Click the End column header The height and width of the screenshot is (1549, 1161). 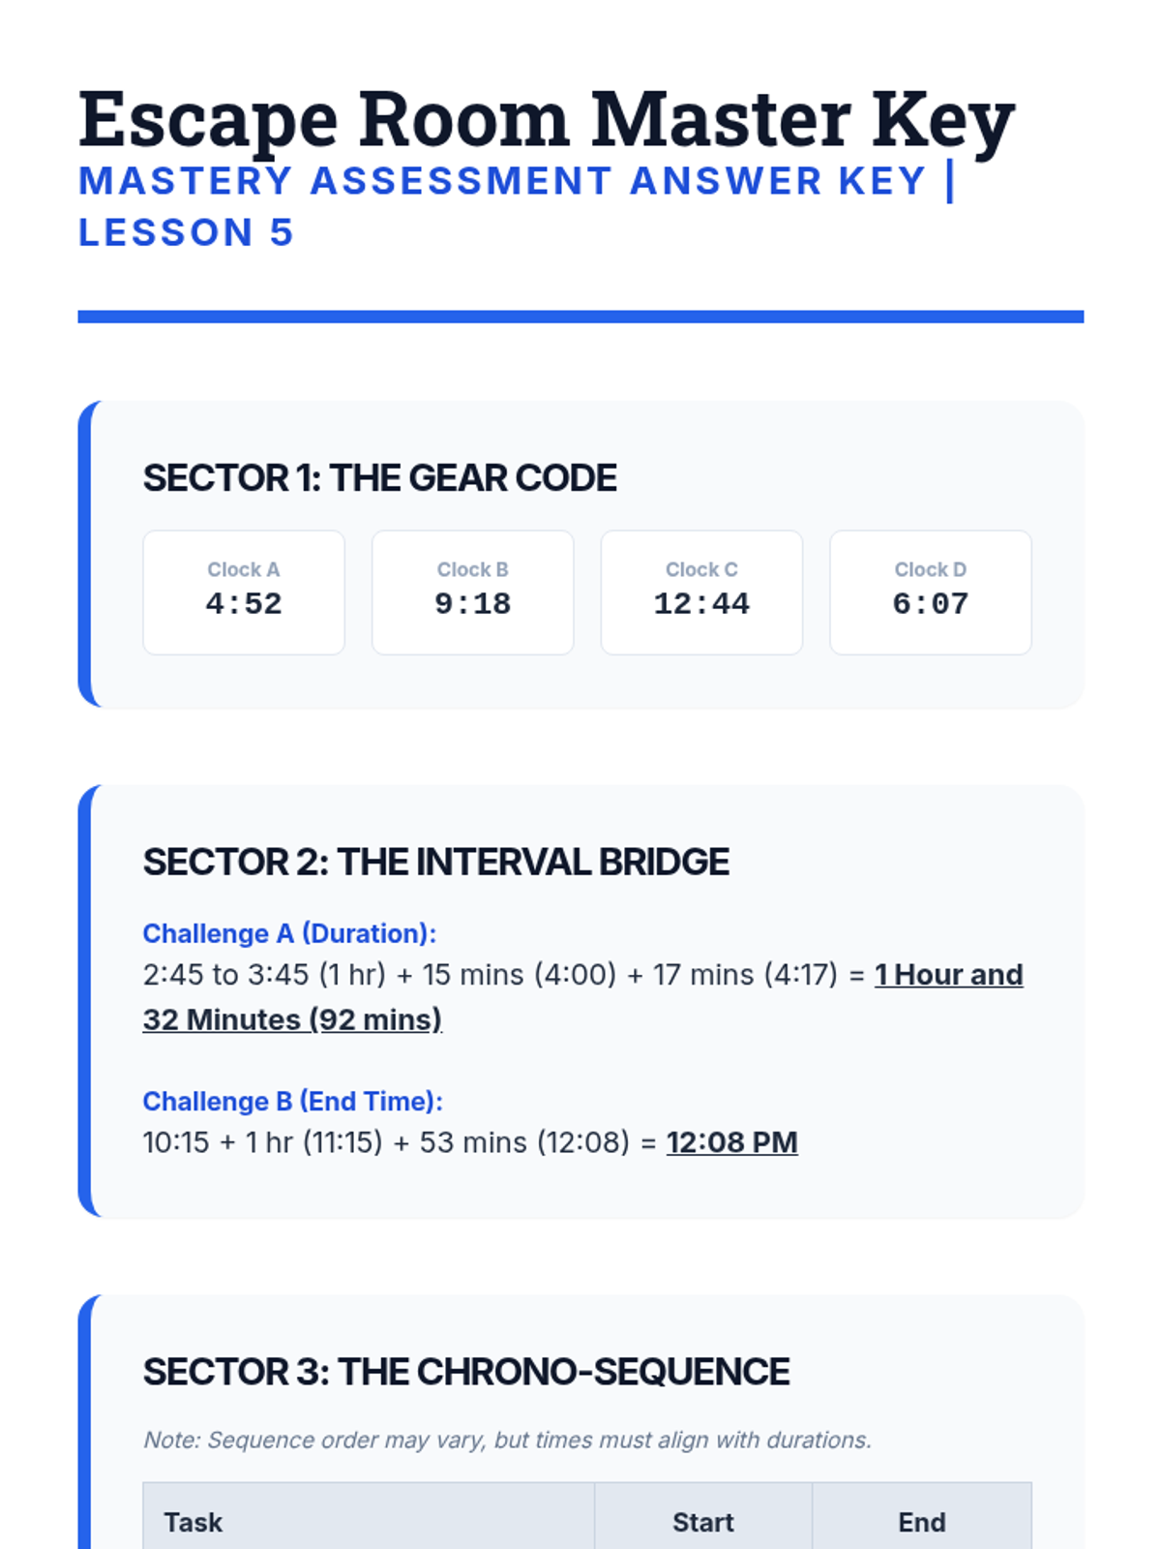922,1522
